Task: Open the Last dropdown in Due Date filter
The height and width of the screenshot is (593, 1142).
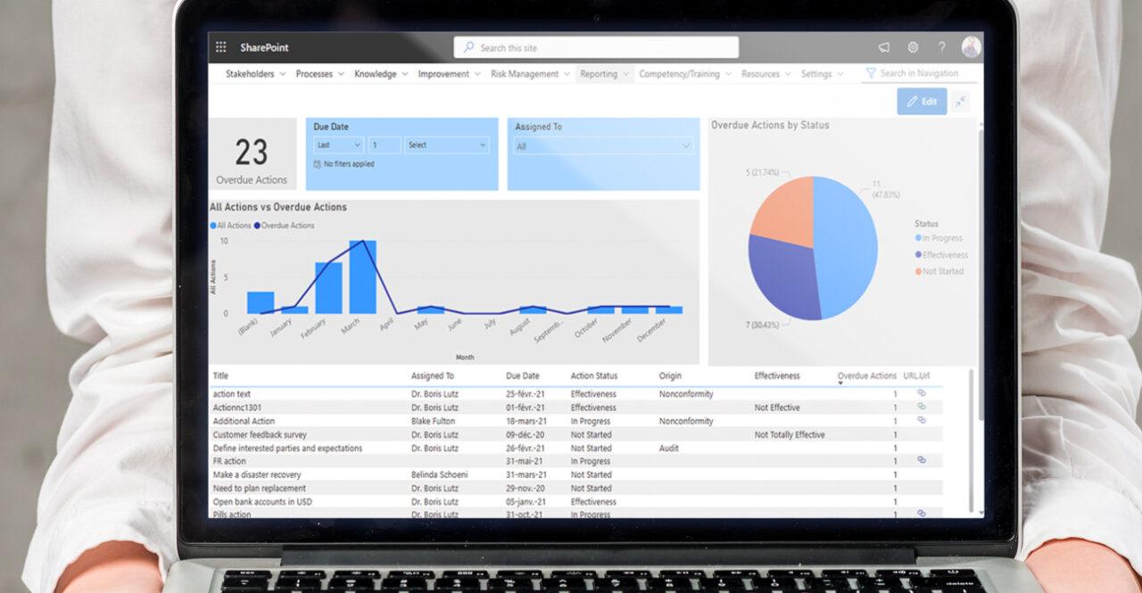Action: 337,144
